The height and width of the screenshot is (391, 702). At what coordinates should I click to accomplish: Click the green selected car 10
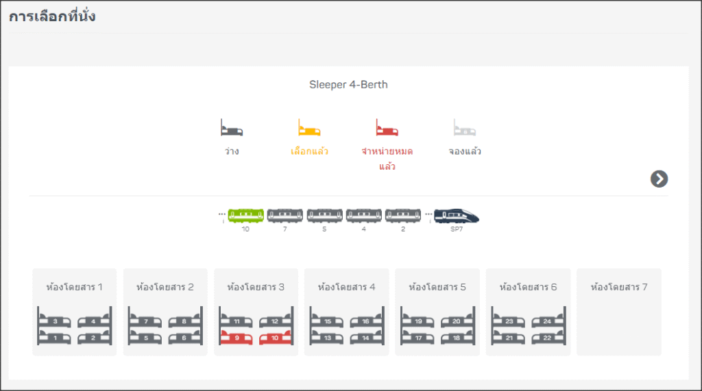pyautogui.click(x=245, y=216)
